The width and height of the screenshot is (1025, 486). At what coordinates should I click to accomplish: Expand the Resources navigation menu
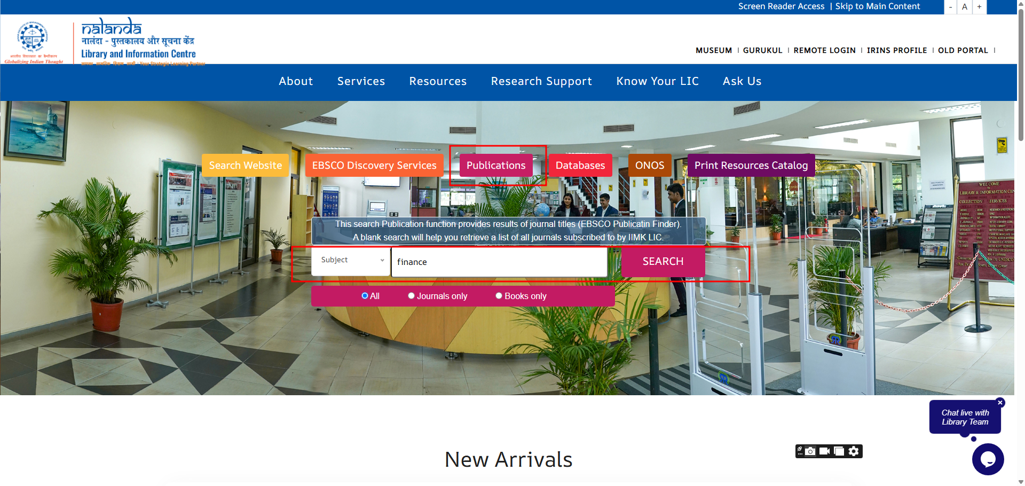click(438, 81)
